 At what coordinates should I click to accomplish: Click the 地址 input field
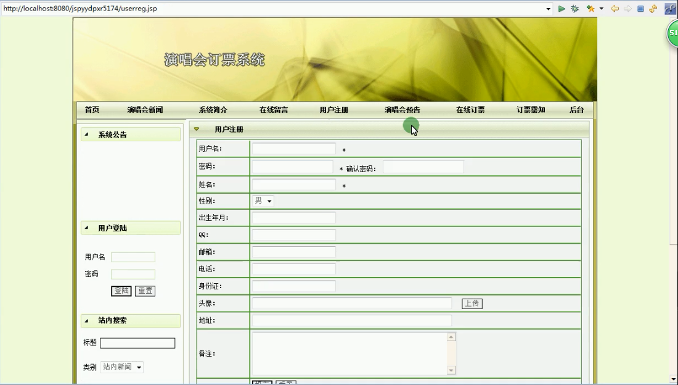351,320
